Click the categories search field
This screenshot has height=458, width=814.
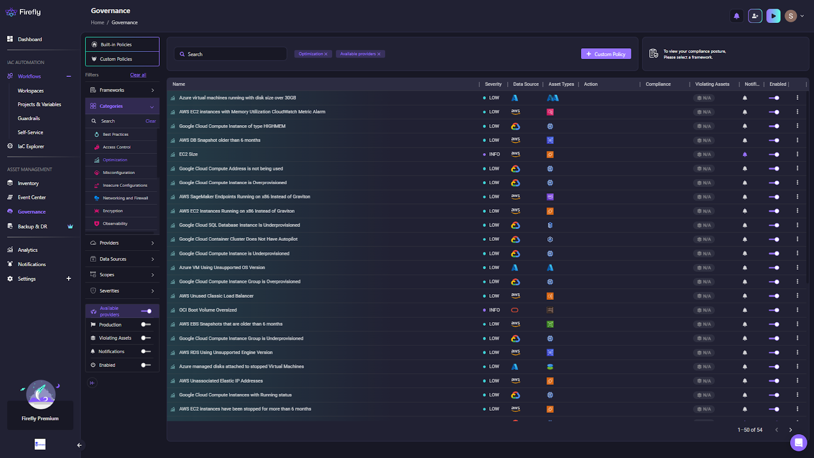click(x=117, y=121)
